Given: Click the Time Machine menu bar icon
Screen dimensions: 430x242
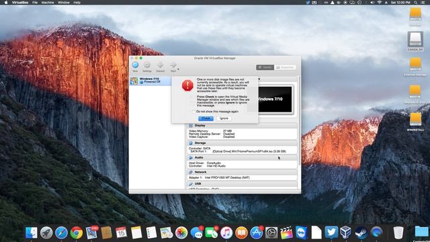Looking at the screenshot, I should tap(359, 3).
